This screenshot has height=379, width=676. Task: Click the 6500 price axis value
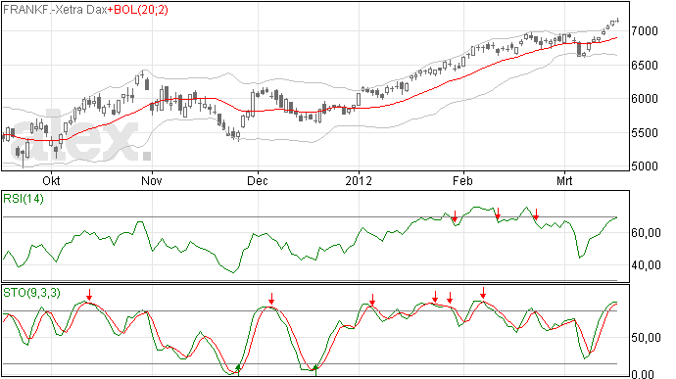point(645,66)
